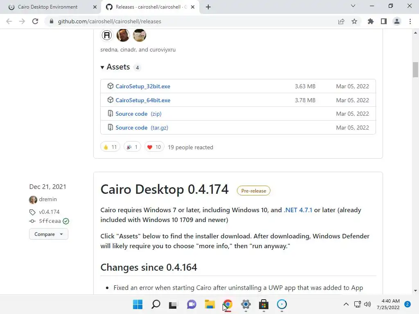The width and height of the screenshot is (419, 314).
Task: Click the file-zip icon beside Source code (zip)
Action: tap(110, 114)
